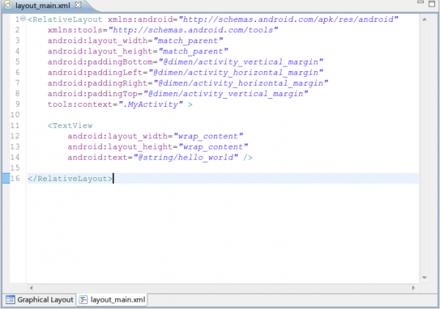Minimize the editor pane
Screen dimensions: 440x309
[420, 2]
